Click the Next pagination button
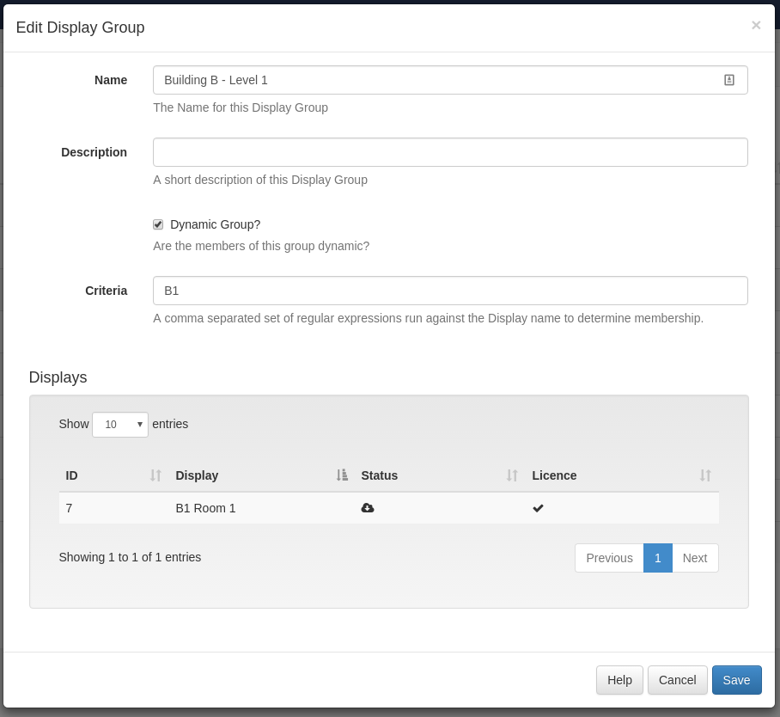Image resolution: width=780 pixels, height=717 pixels. 694,558
